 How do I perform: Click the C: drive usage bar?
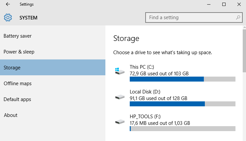[182, 79]
